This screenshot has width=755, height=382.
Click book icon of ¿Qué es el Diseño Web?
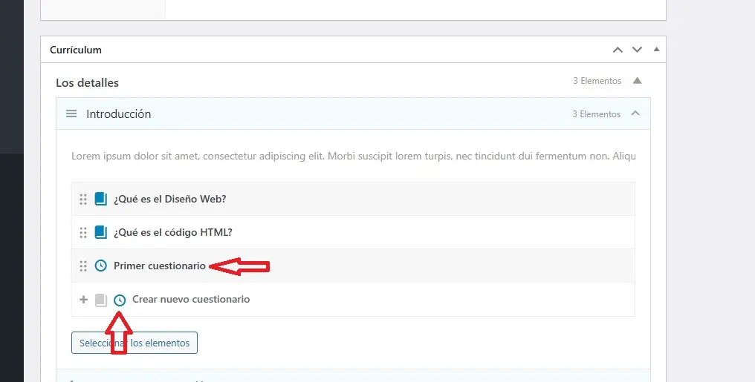pyautogui.click(x=100, y=199)
